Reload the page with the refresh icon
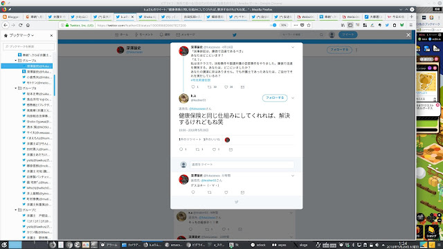Viewport: 443px width, 249px height. pos(20,25)
